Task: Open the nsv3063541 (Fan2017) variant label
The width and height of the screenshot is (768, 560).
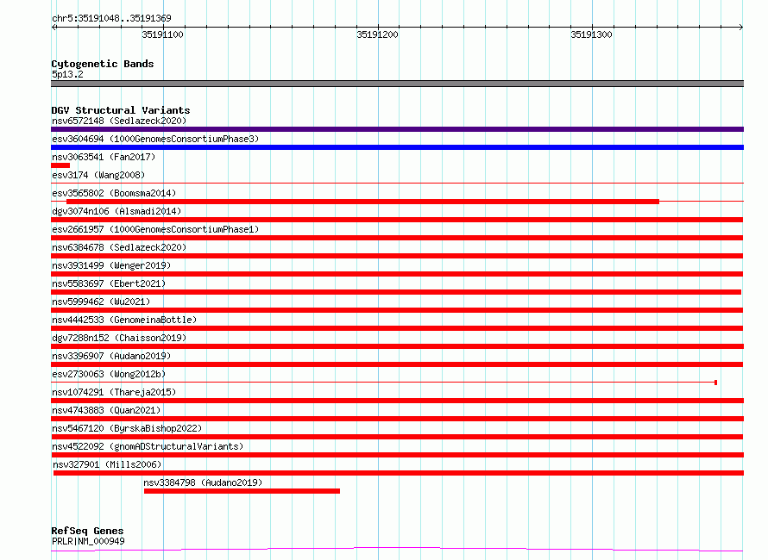Action: 104,157
